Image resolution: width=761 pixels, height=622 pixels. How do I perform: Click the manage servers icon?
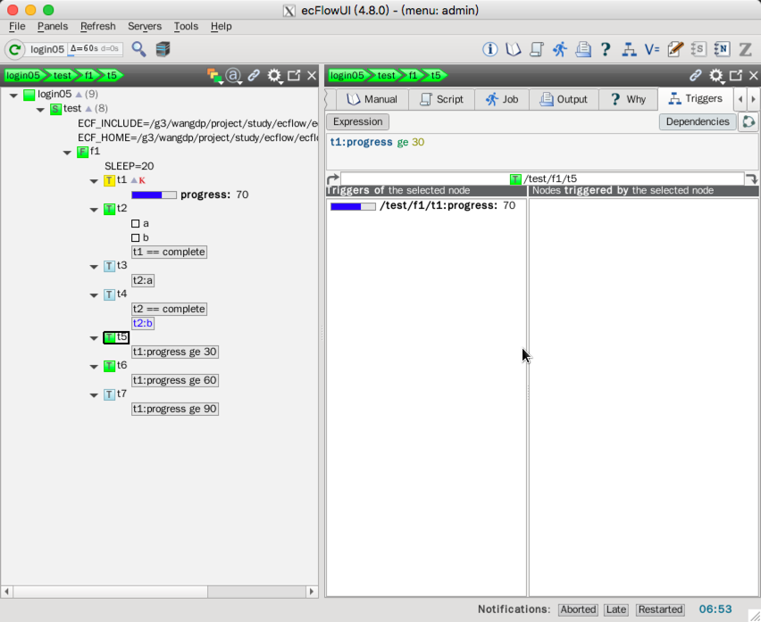pyautogui.click(x=163, y=49)
